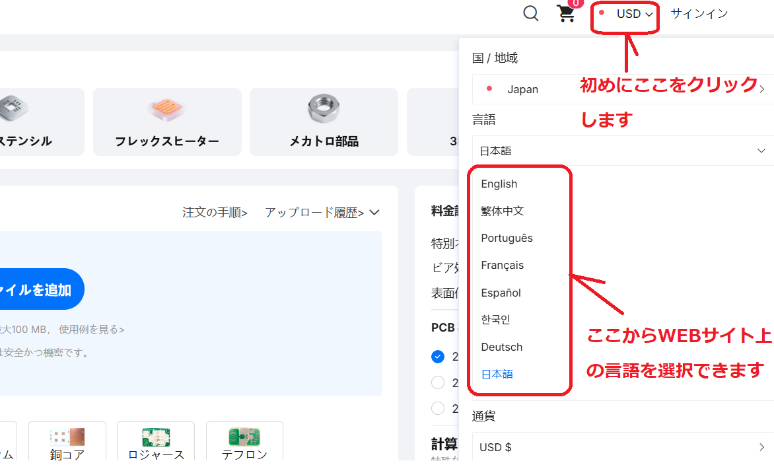Select the Teflon (テフロン) board icon
The width and height of the screenshot is (774, 467).
point(244,437)
